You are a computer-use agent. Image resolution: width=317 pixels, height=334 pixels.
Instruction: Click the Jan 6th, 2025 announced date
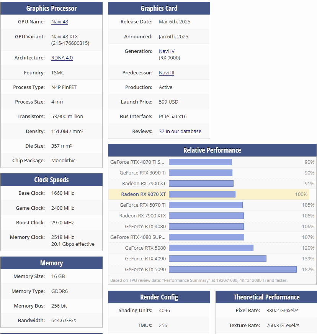point(173,37)
